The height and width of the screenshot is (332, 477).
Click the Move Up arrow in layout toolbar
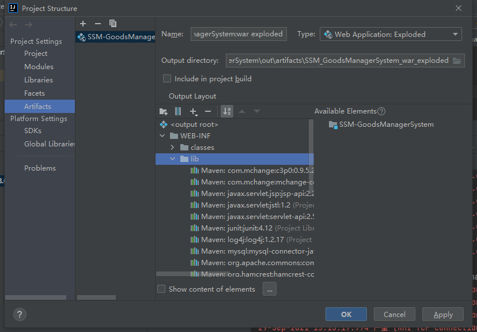pos(242,111)
